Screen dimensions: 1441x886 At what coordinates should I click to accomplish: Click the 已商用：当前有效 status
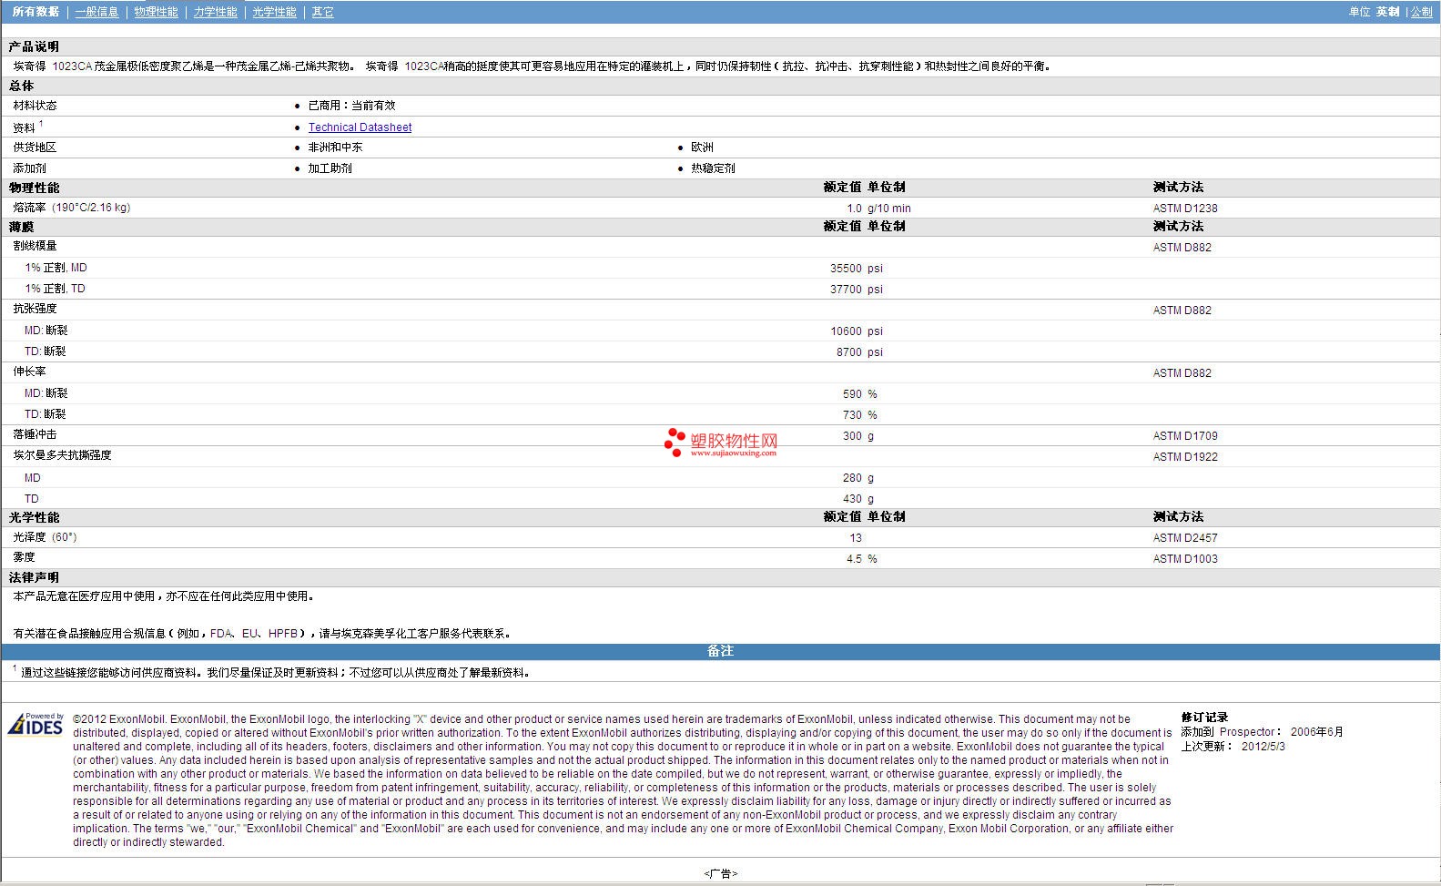[x=351, y=106]
